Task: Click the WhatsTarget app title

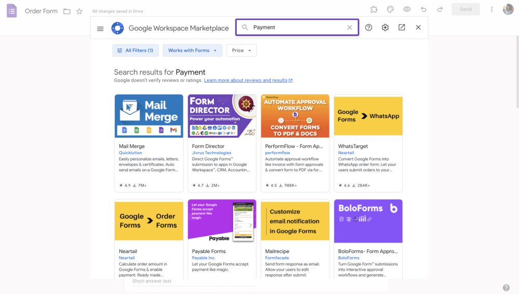Action: click(x=353, y=146)
